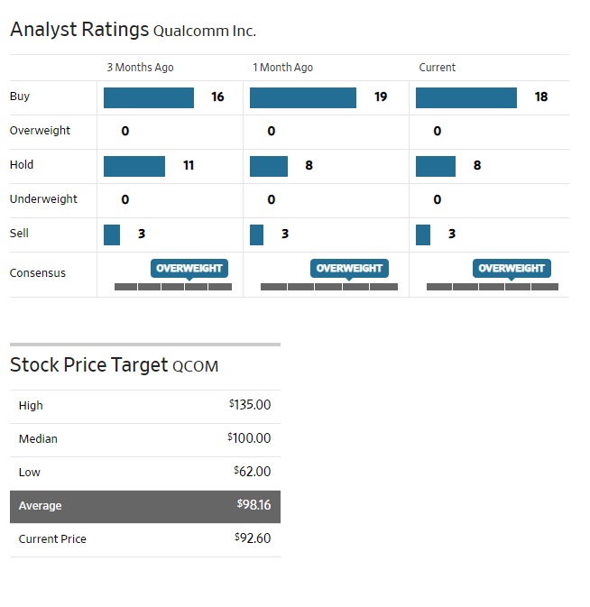Click the 3 Months Ago consensus scale
This screenshot has width=590, height=607.
coord(173,287)
